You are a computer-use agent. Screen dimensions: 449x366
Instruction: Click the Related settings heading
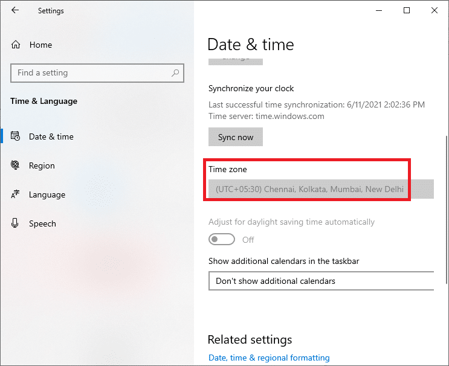point(250,339)
